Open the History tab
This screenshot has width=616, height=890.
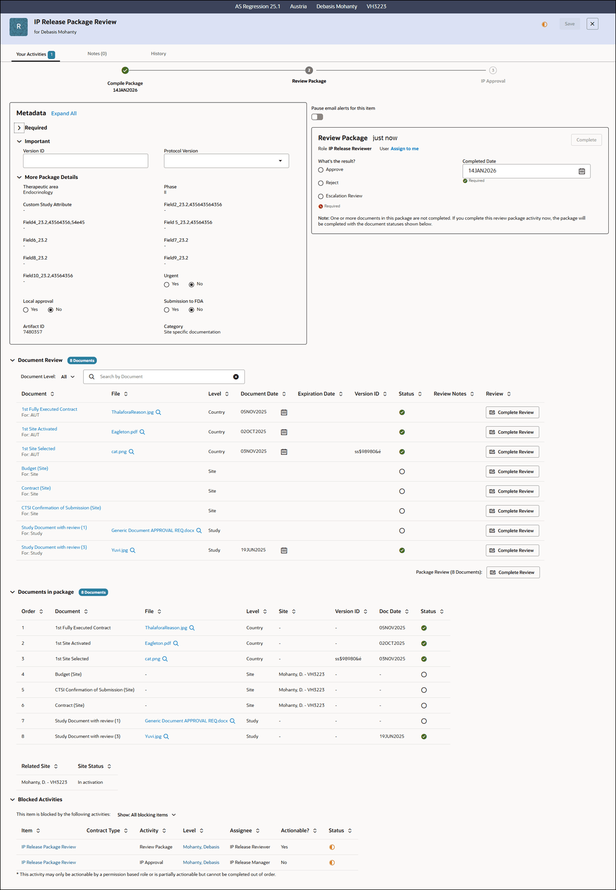coord(158,54)
